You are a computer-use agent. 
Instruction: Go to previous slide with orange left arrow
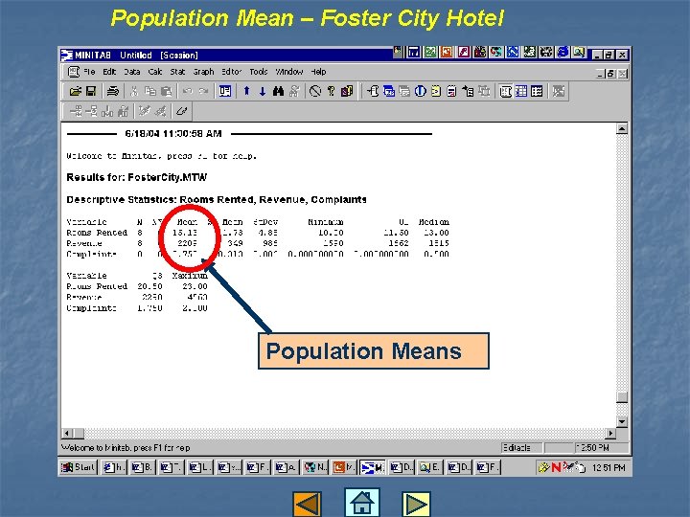click(x=307, y=504)
